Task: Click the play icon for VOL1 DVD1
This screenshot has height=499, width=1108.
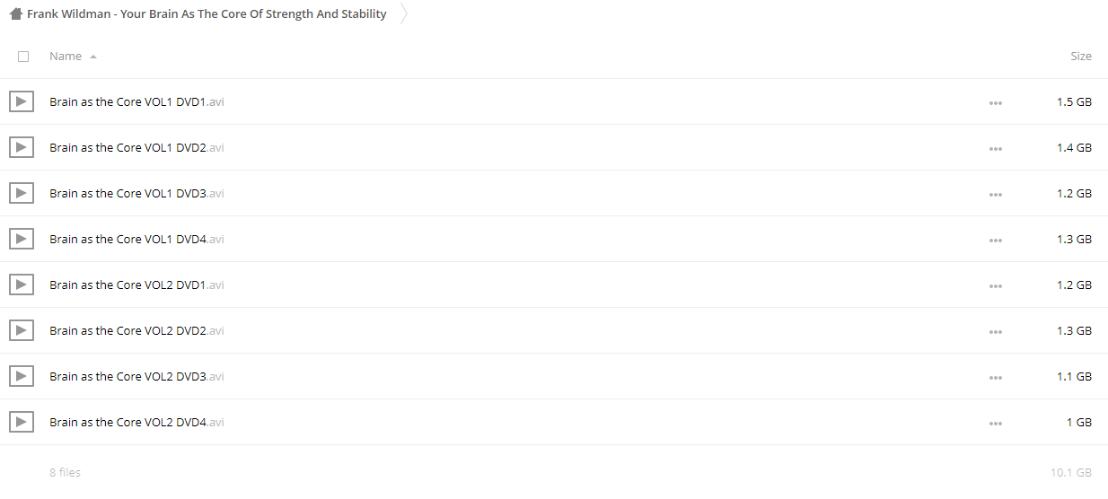Action: 22,101
